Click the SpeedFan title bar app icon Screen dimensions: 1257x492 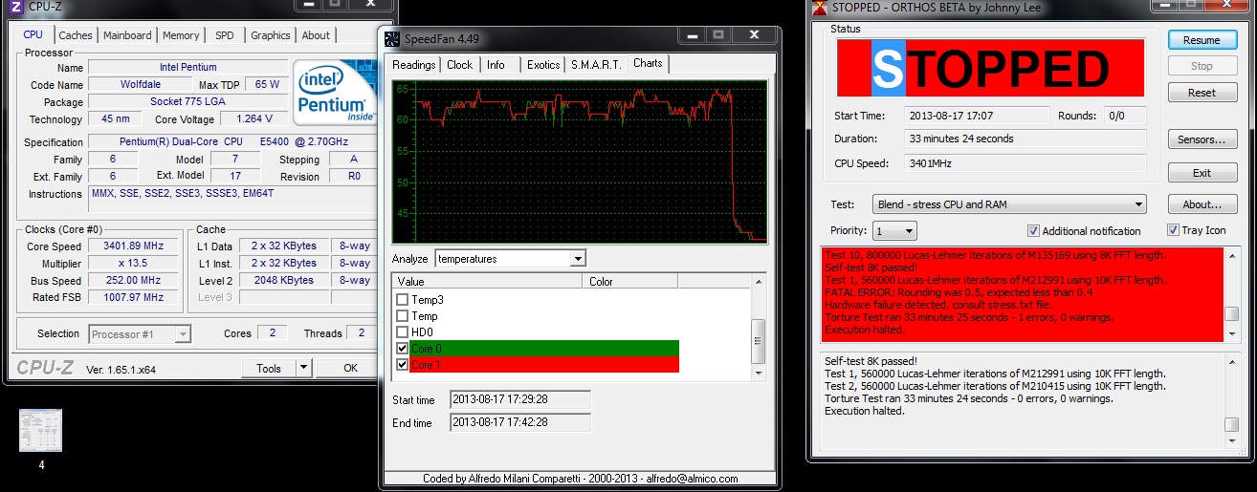[x=391, y=38]
